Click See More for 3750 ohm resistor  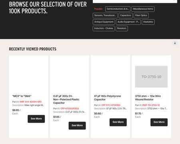[x=159, y=122]
